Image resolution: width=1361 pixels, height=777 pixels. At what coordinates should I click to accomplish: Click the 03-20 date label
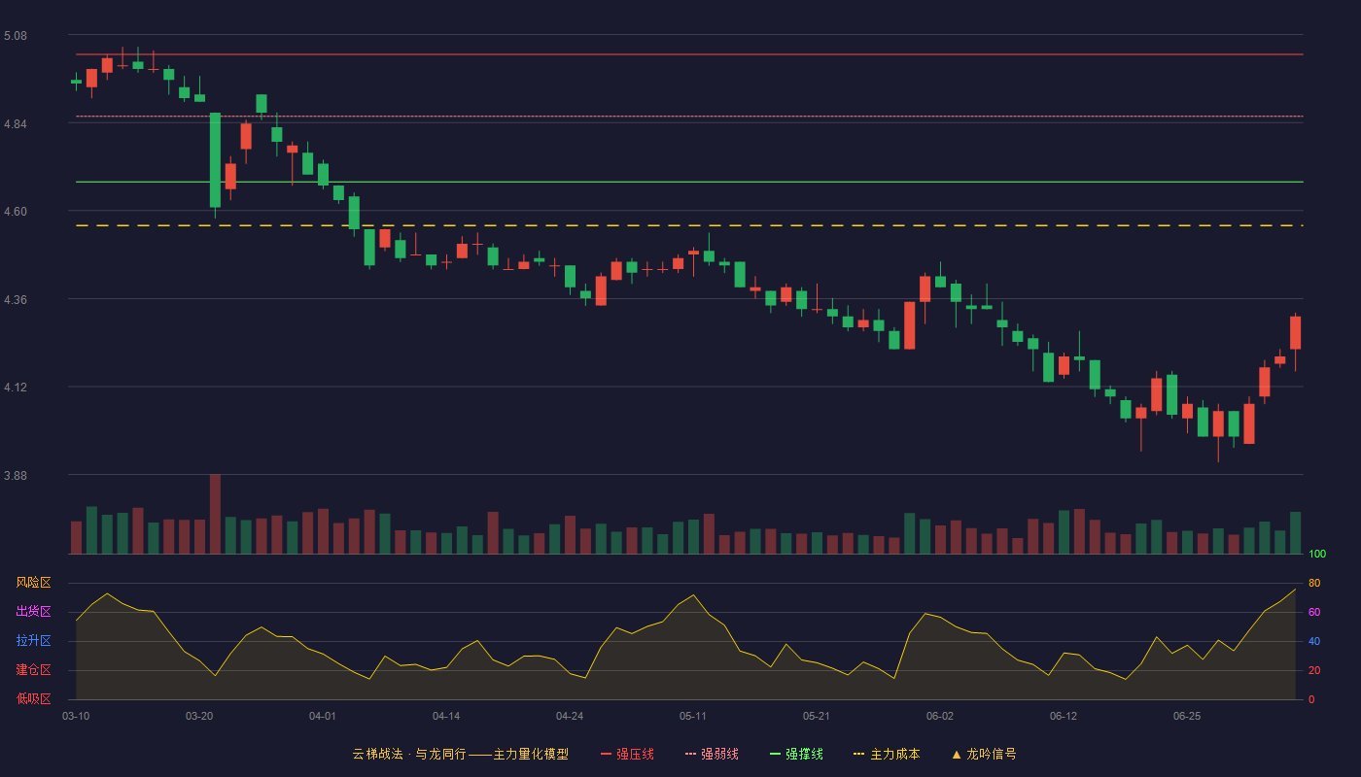pyautogui.click(x=199, y=716)
